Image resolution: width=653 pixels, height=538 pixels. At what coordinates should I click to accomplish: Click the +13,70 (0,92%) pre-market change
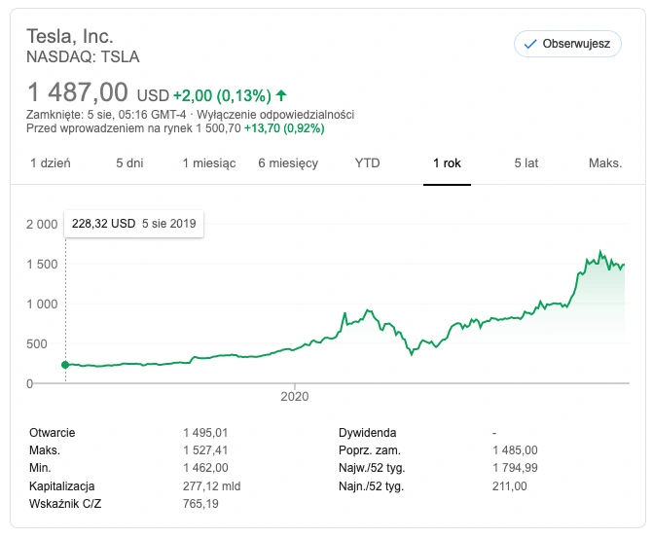pos(284,128)
